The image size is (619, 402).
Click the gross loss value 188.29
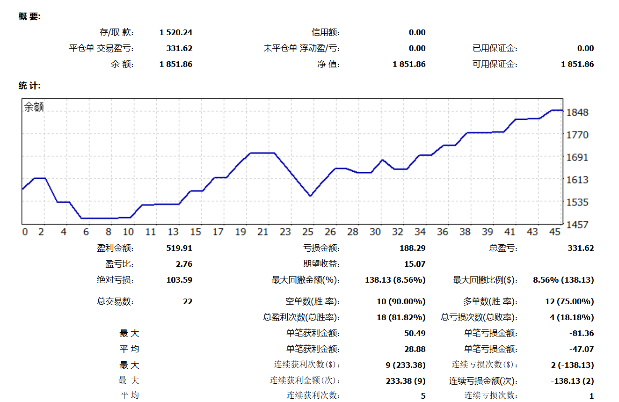413,248
